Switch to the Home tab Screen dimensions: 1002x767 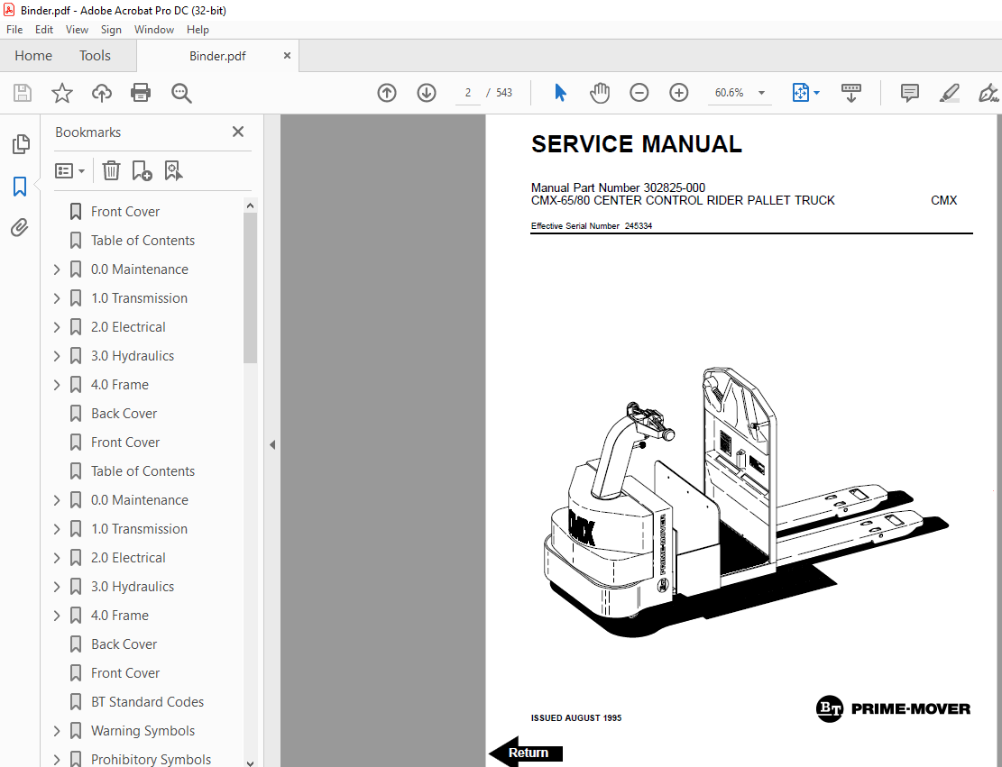(33, 56)
